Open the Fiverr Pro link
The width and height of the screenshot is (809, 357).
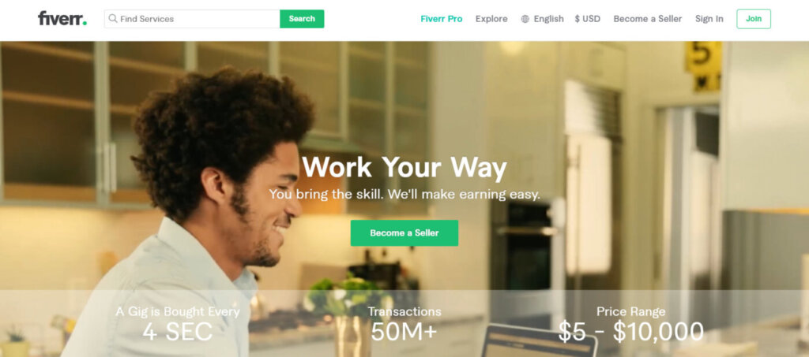[x=441, y=19]
